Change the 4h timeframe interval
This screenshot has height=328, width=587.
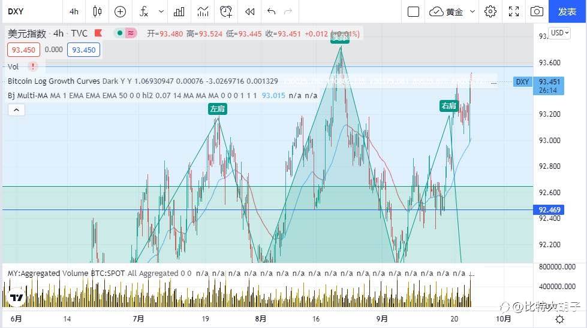74,11
